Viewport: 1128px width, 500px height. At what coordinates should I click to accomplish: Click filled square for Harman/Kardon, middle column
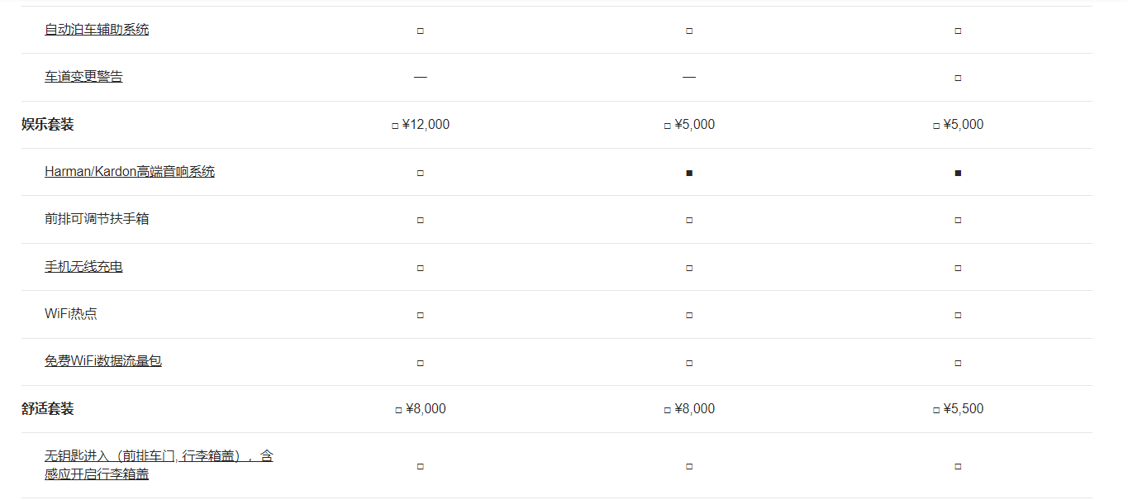point(689,173)
